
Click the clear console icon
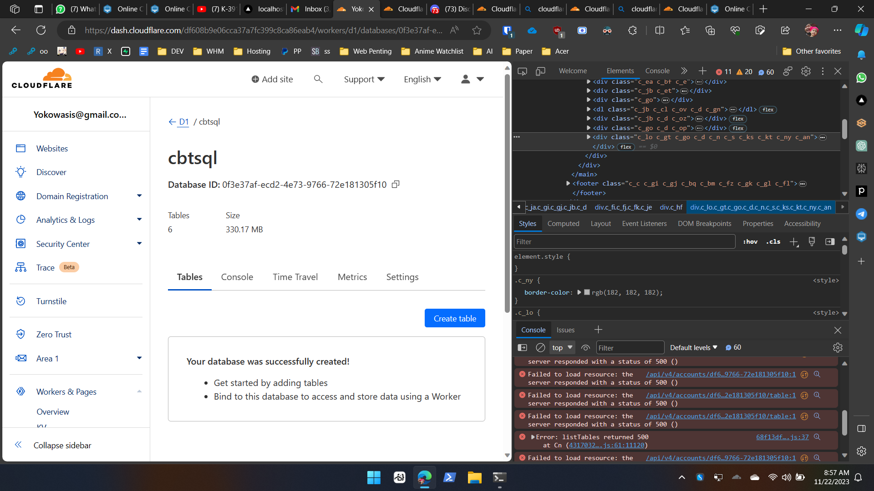coord(540,347)
